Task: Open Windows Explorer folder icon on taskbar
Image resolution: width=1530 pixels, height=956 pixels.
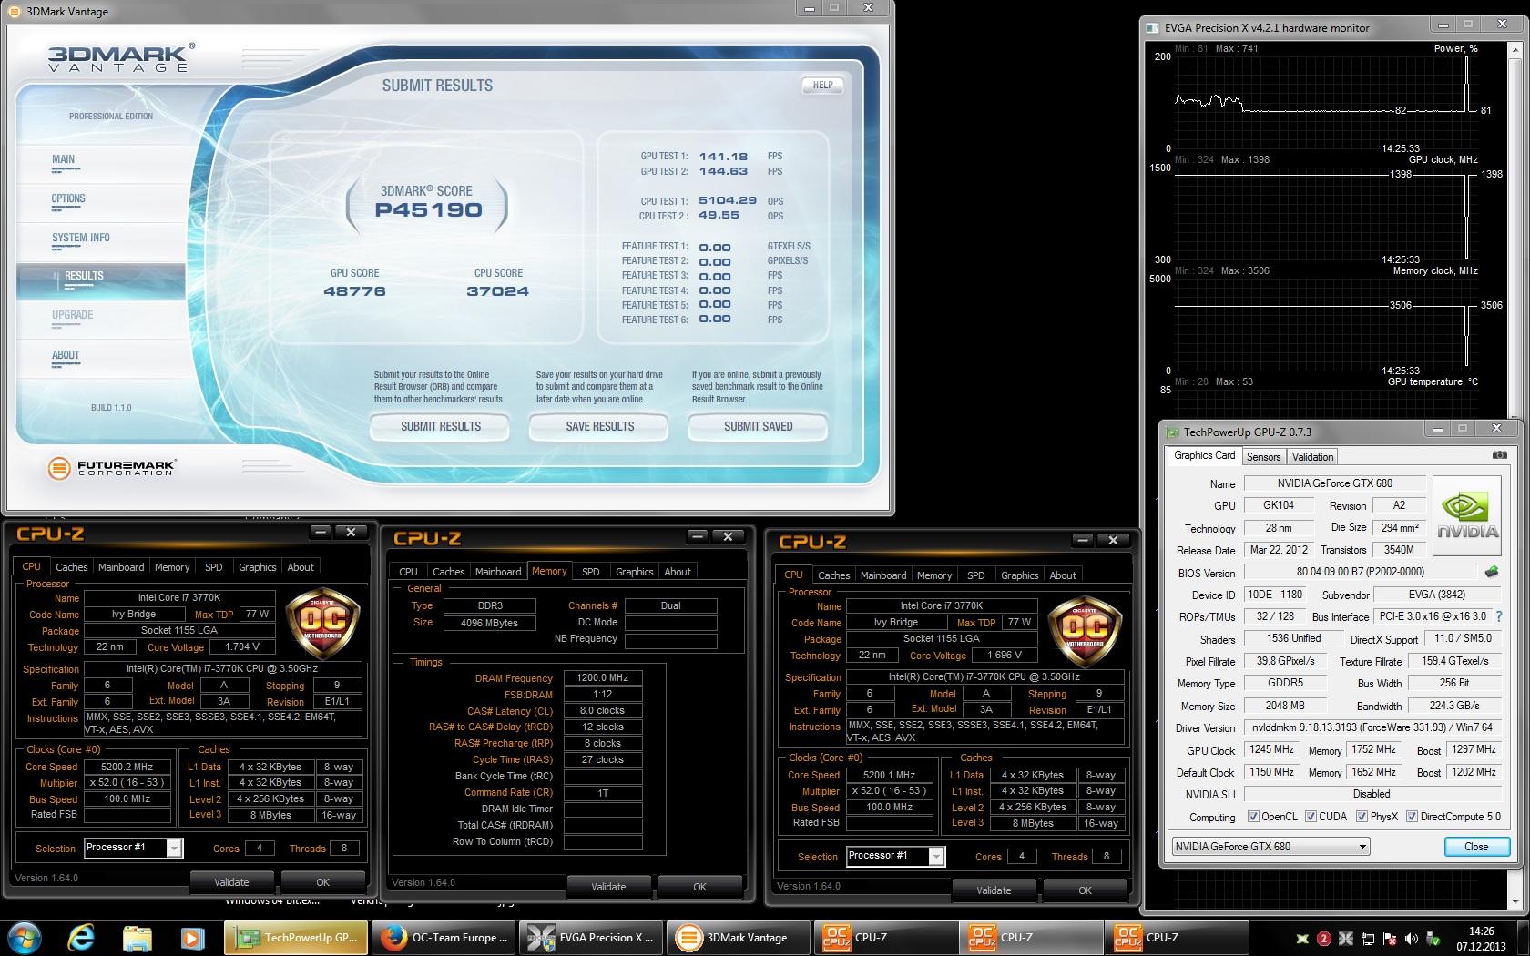Action: pyautogui.click(x=137, y=937)
